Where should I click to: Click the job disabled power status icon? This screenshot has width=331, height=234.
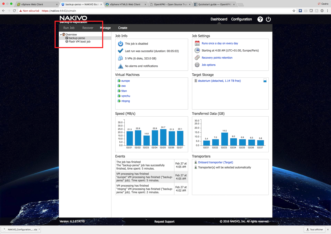point(121,44)
